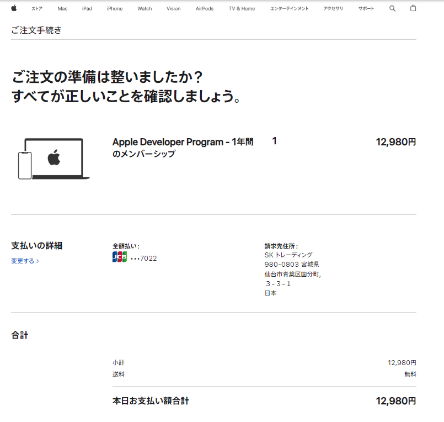Click the ご注文手続き checkout heading

(x=36, y=30)
